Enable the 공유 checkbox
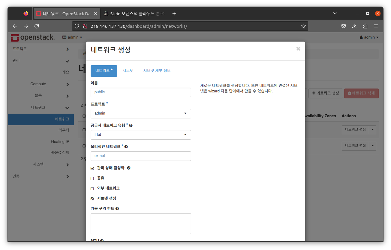This screenshot has width=391, height=250. coord(92,179)
